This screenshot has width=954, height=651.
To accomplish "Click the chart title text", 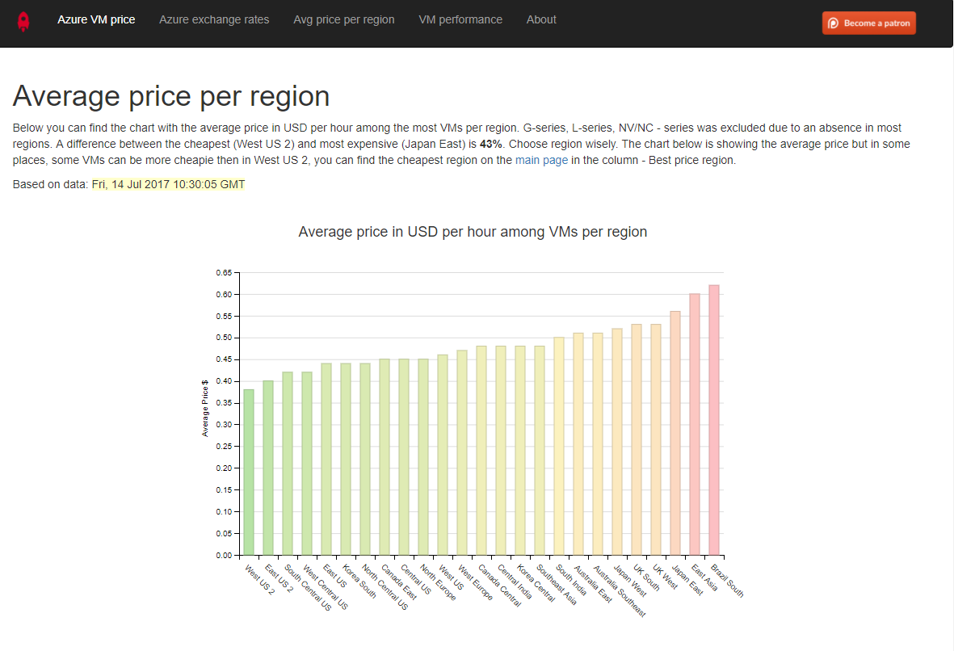I will point(473,232).
